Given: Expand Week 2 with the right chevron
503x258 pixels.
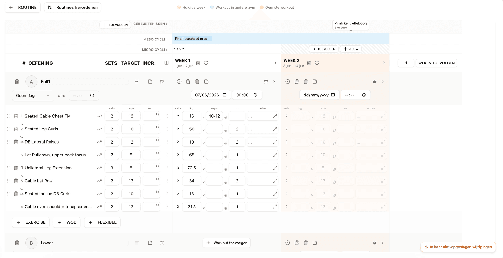Looking at the screenshot, I should click(x=384, y=63).
